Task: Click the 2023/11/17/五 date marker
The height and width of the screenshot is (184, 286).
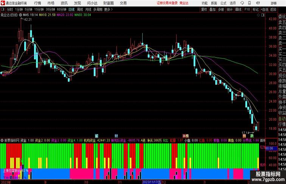Action: click(152, 182)
